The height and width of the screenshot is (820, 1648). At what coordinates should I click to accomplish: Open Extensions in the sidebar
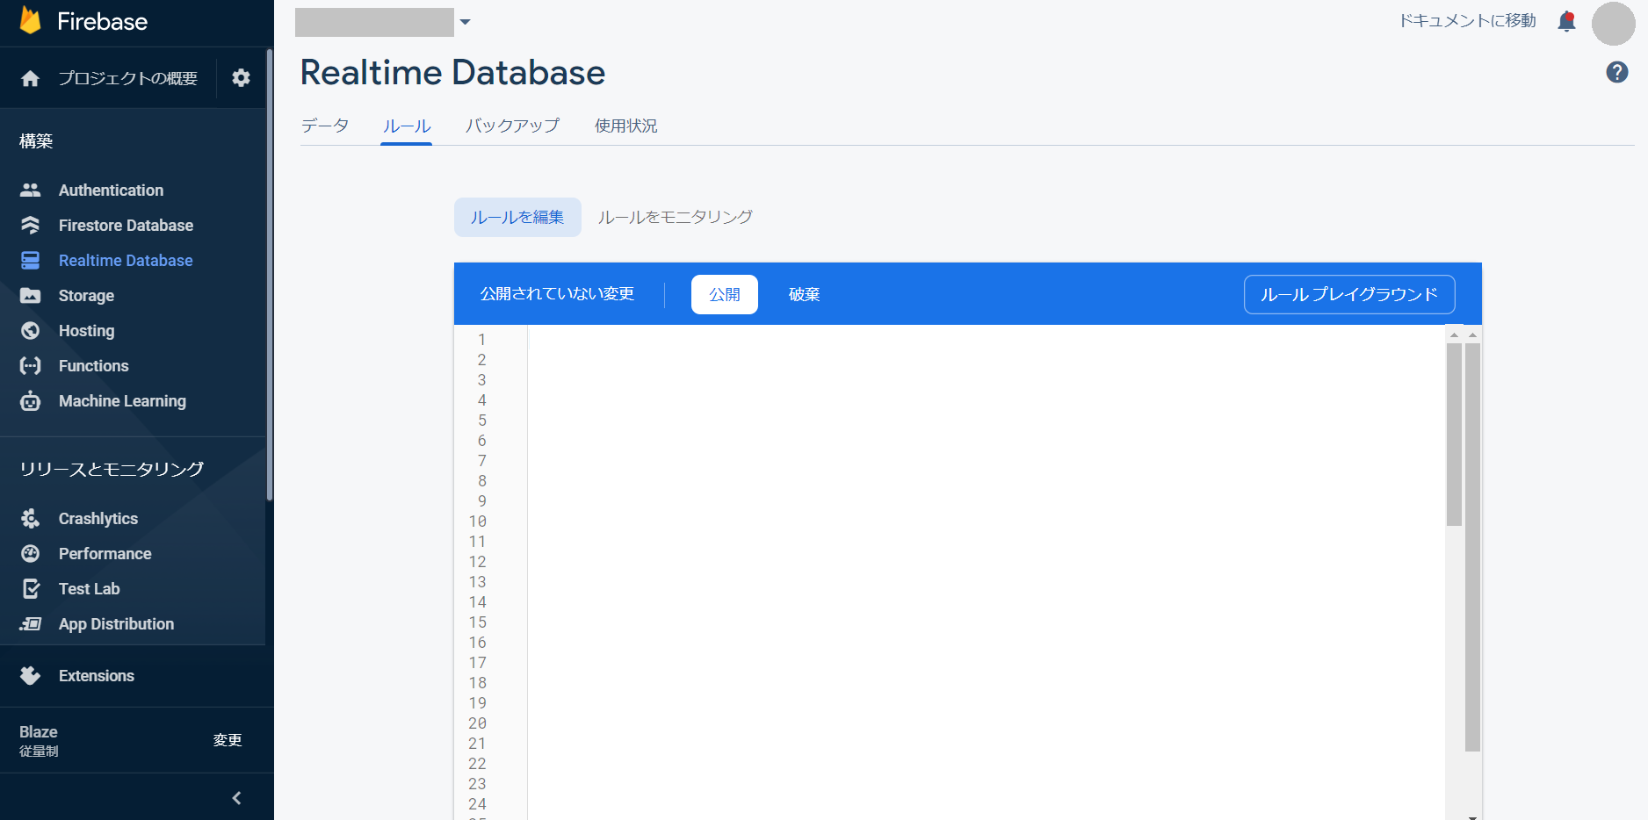pos(96,675)
